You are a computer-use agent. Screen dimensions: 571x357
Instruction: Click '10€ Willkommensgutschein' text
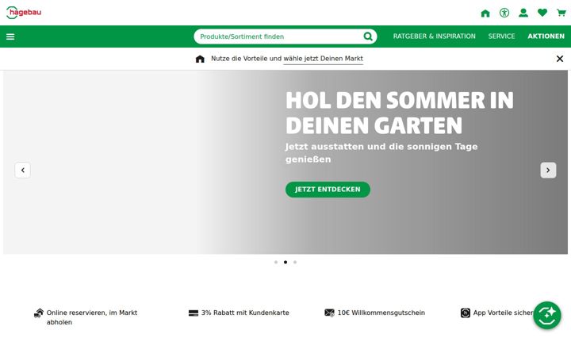click(381, 313)
